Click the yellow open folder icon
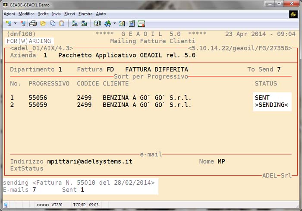 coord(43,23)
